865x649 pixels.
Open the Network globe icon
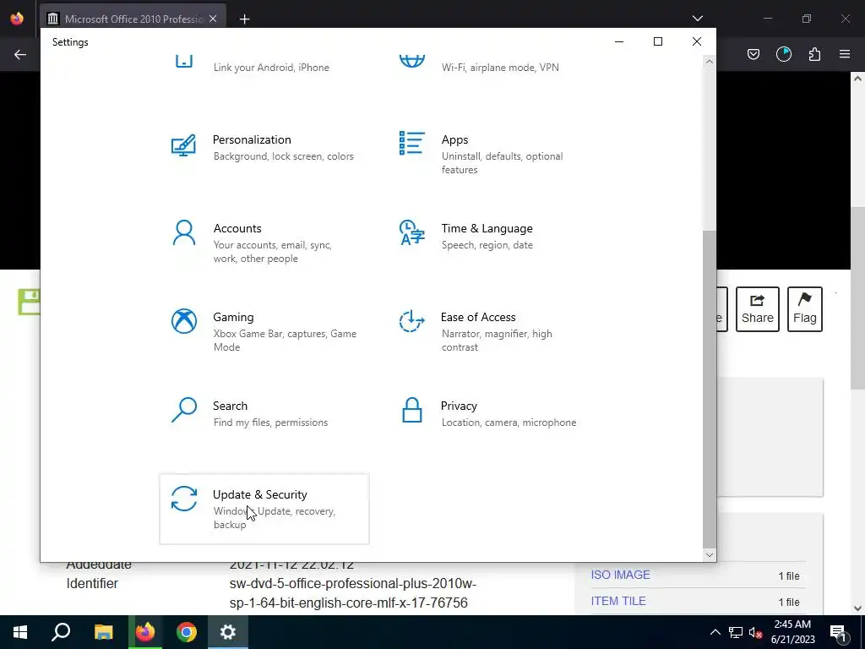[412, 61]
